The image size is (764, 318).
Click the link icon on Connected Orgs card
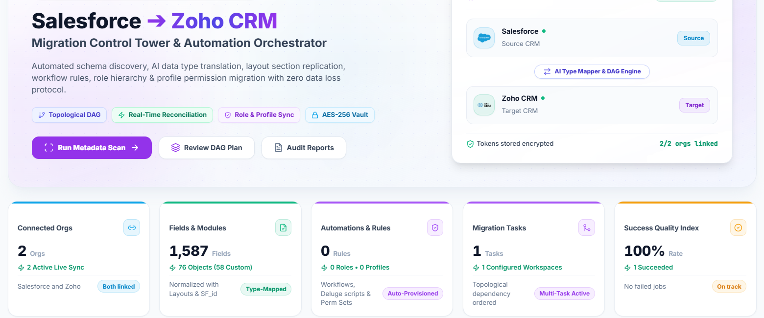pos(132,227)
